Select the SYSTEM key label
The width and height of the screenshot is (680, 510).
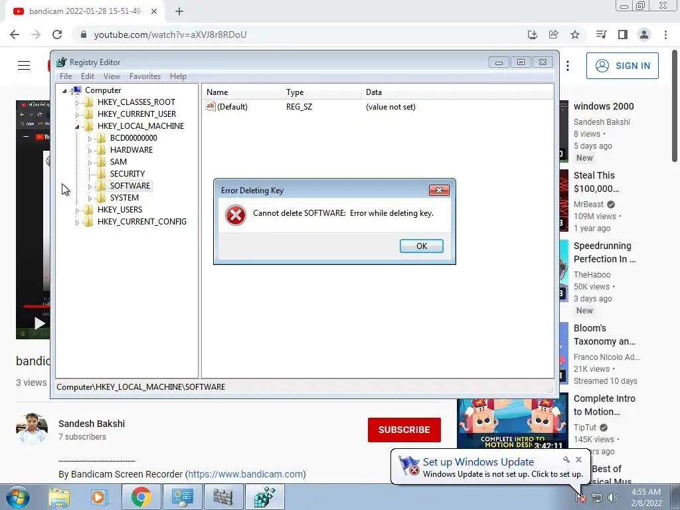tap(124, 198)
